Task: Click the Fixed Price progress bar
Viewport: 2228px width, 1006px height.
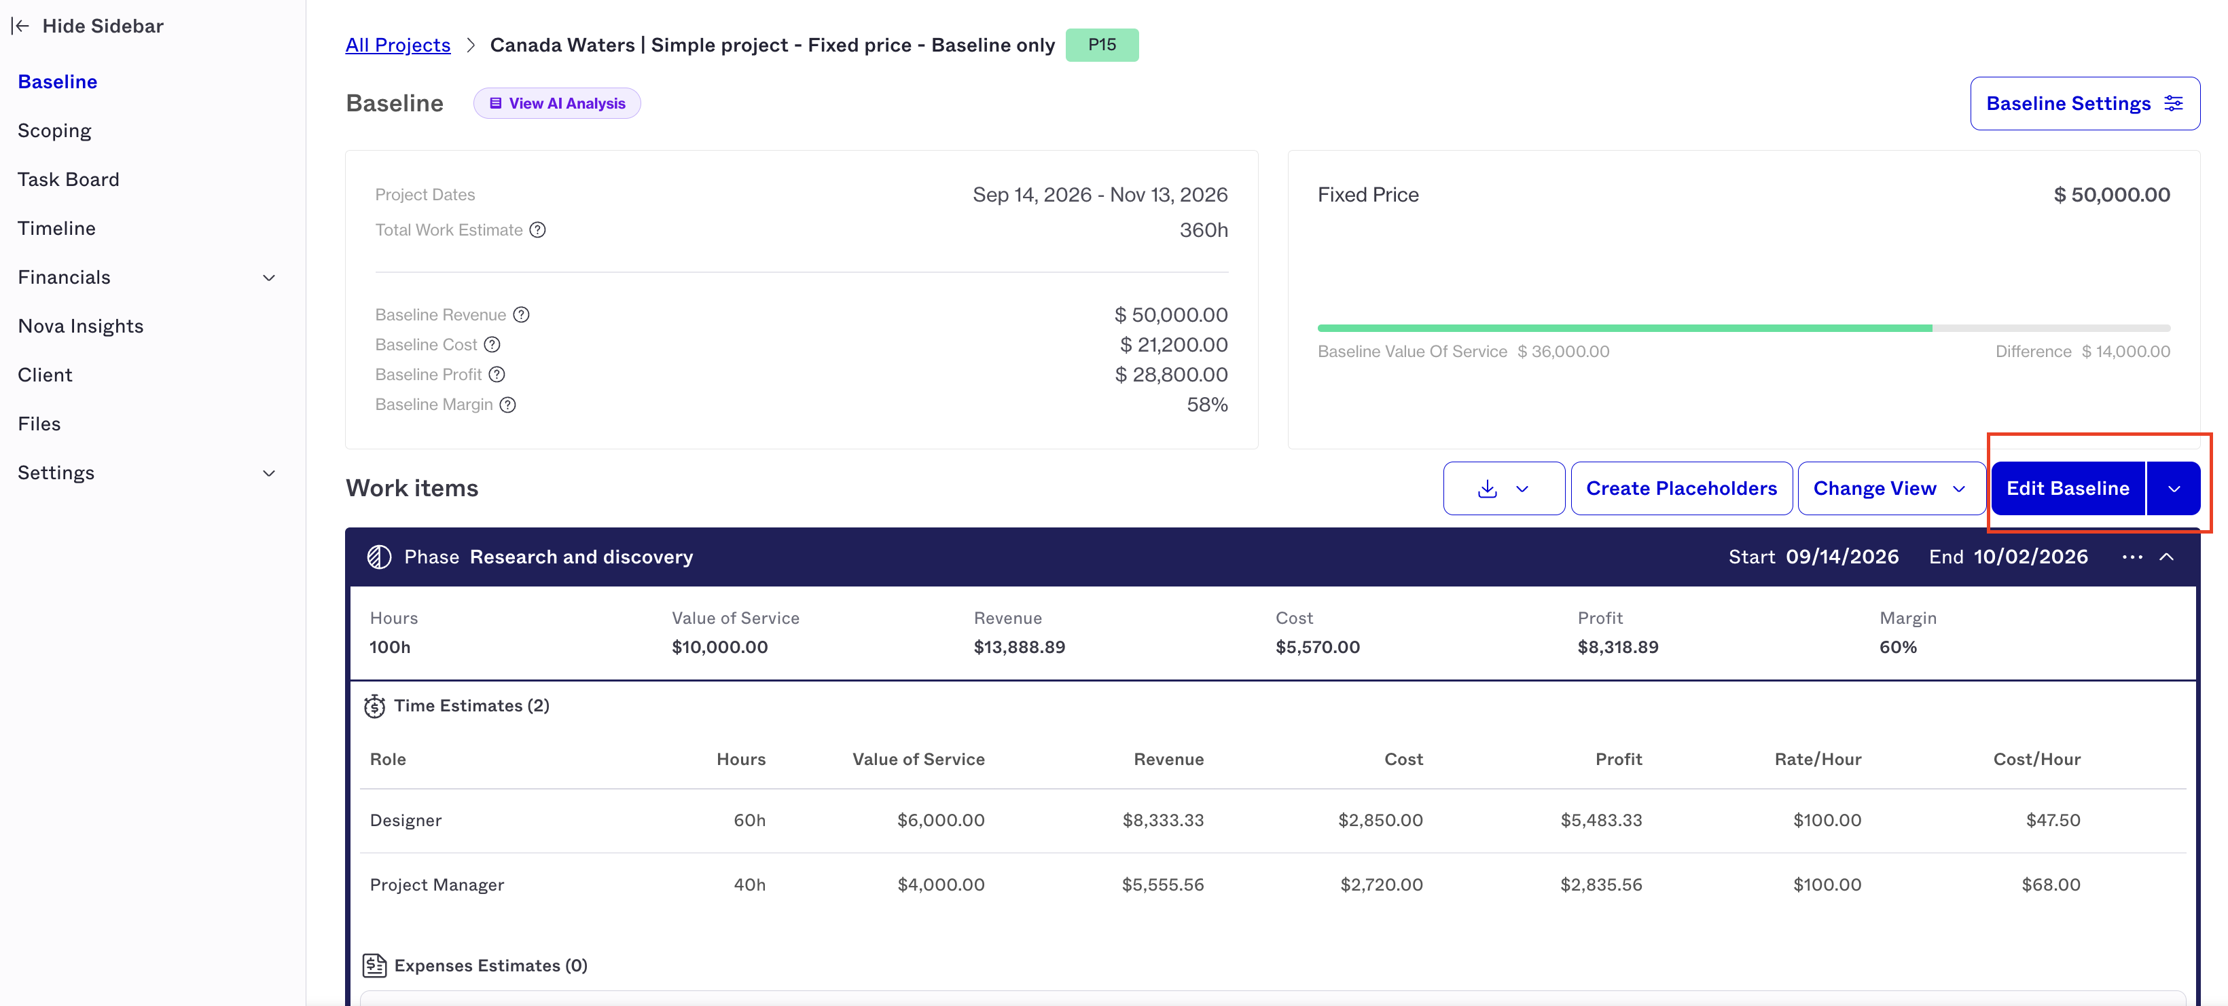Action: (1744, 329)
